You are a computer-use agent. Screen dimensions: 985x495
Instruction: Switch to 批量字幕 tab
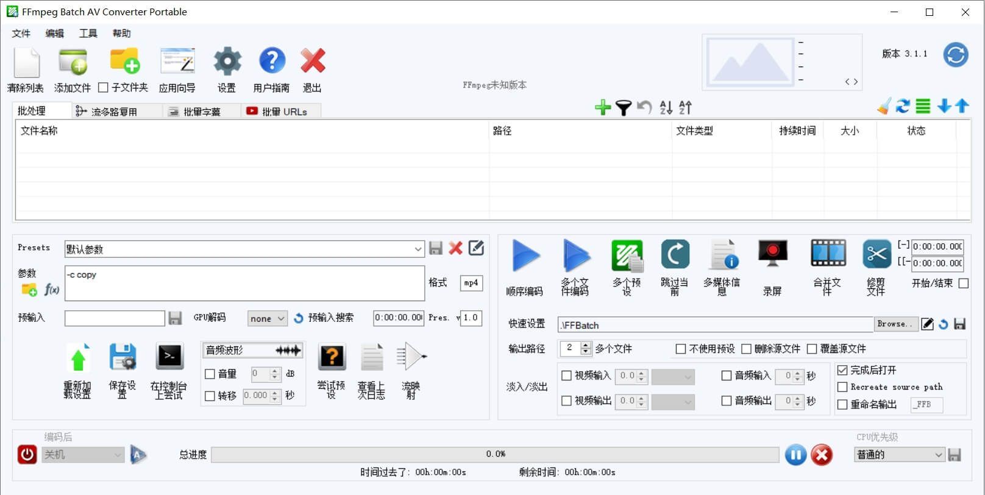click(201, 112)
